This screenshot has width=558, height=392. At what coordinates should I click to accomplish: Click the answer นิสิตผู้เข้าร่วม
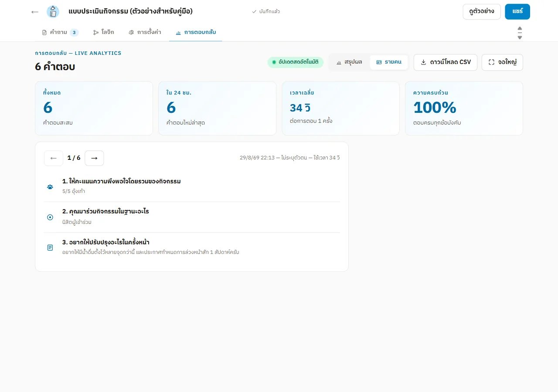(77, 222)
